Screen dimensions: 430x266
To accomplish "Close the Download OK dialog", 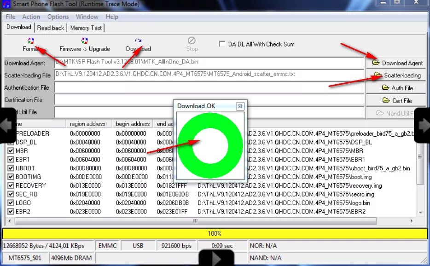I will [x=240, y=106].
